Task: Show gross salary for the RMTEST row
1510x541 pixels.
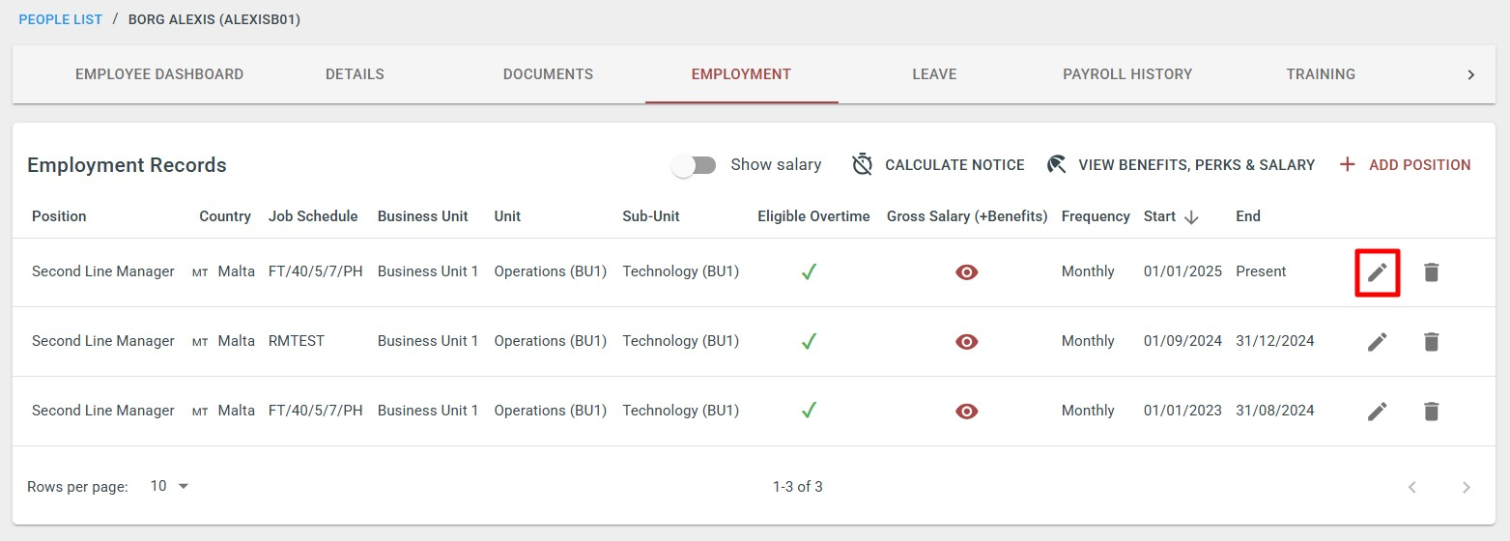Action: (967, 341)
